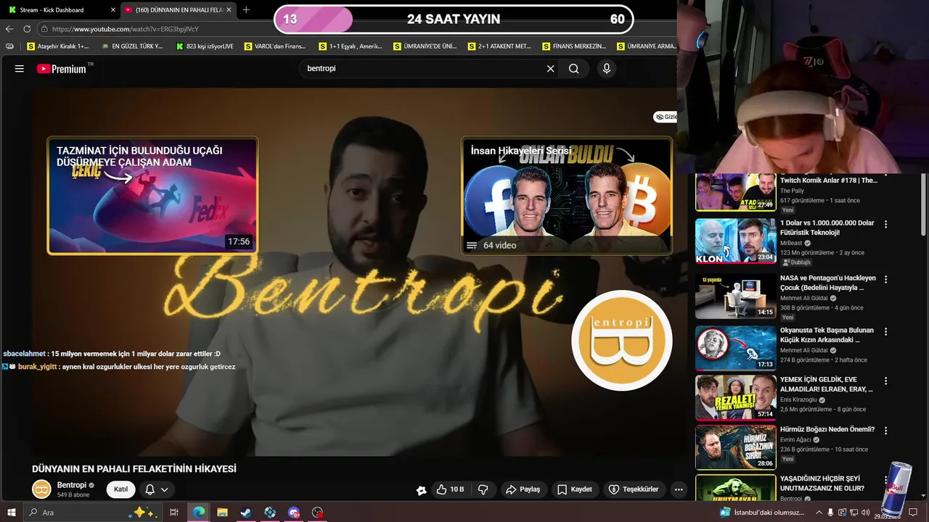Screen dimensions: 929x522
Task: Open the Hürmüz Boğazı Neden Önemli thumbnail
Action: [x=735, y=447]
